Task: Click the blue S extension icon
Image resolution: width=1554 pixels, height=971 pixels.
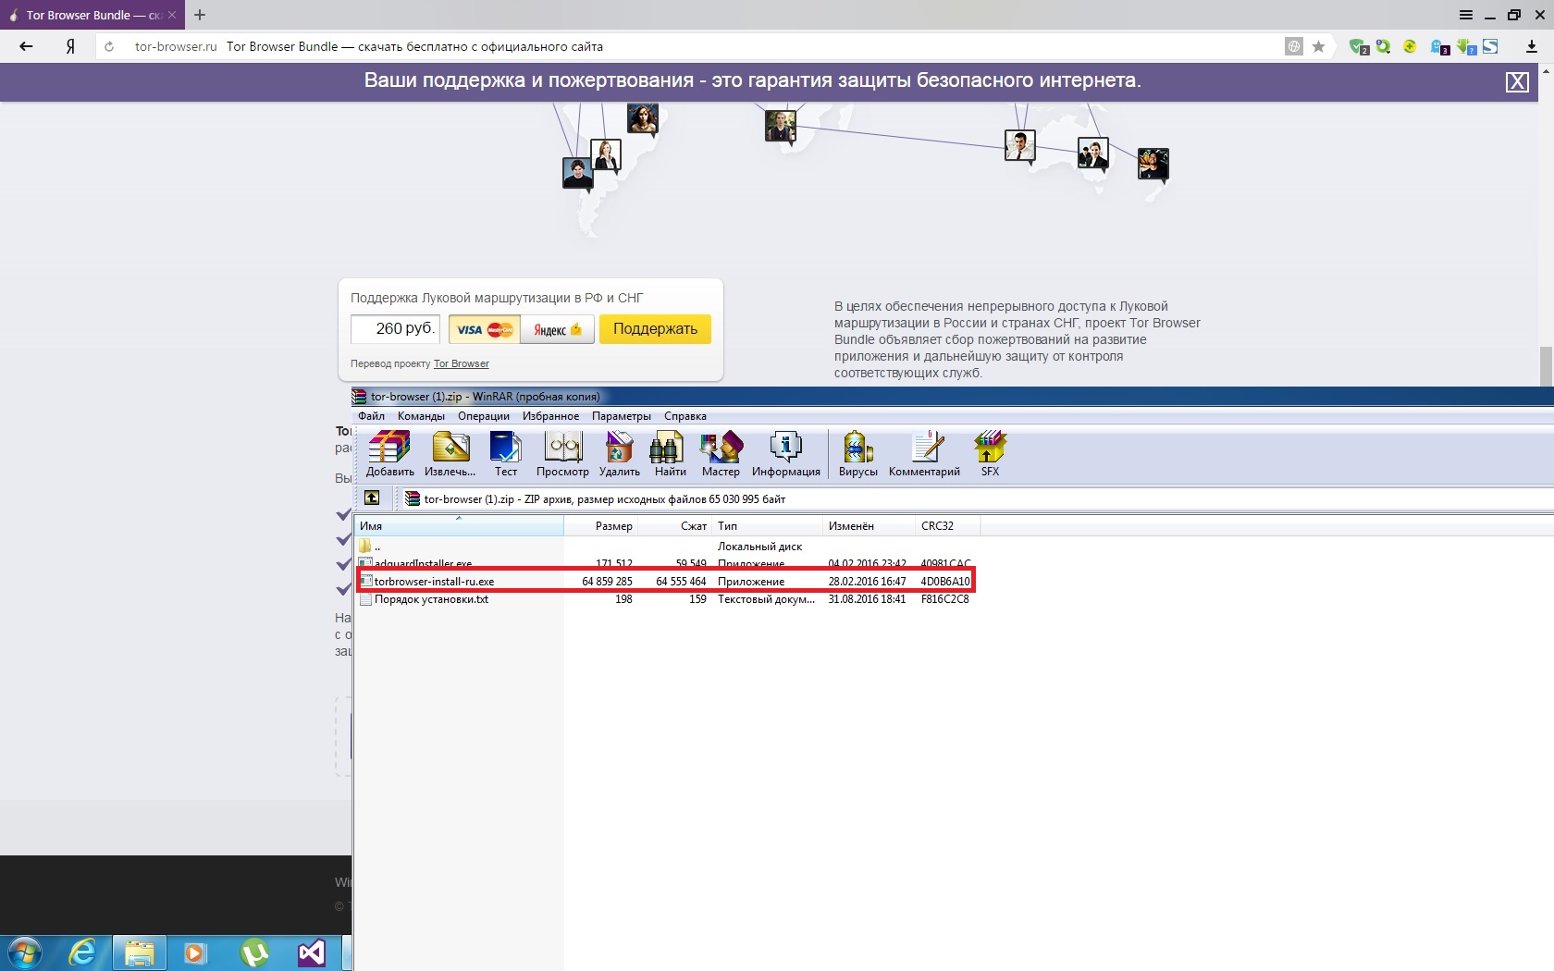Action: [x=1490, y=46]
